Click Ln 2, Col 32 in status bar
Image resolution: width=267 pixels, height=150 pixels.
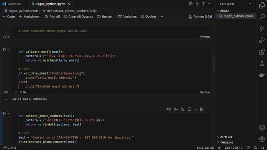tap(205, 147)
